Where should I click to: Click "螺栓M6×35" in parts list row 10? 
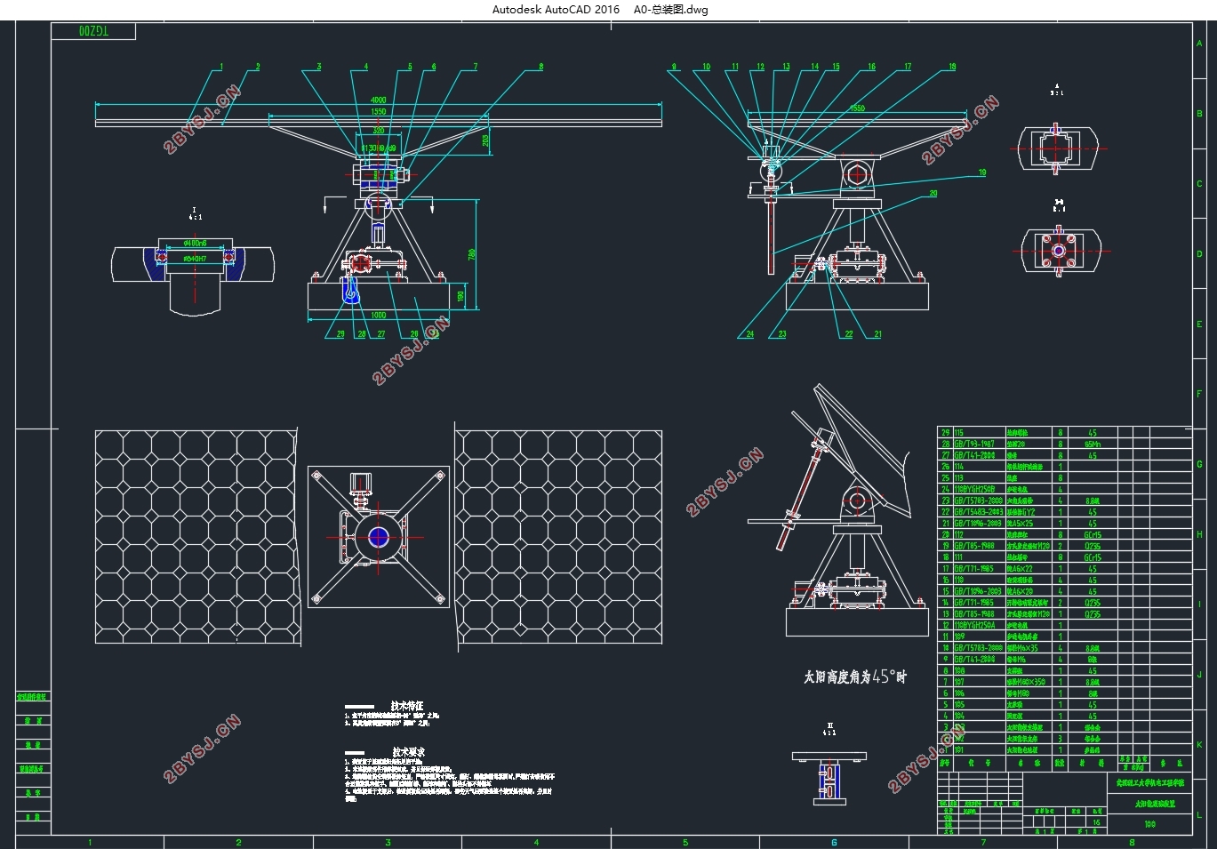[x=1022, y=648]
